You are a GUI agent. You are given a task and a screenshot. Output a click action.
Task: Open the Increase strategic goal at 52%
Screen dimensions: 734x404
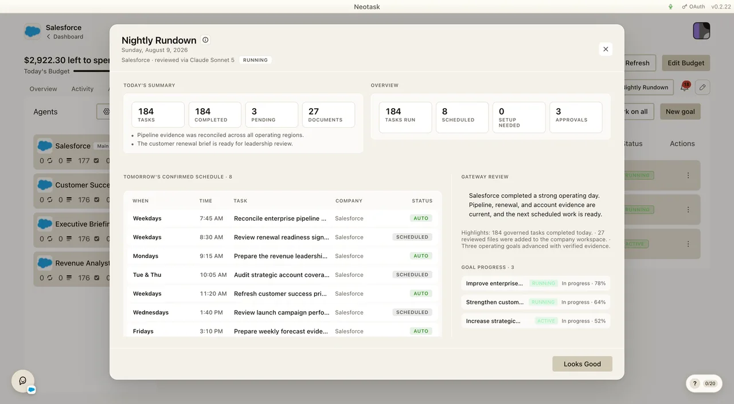(536, 321)
